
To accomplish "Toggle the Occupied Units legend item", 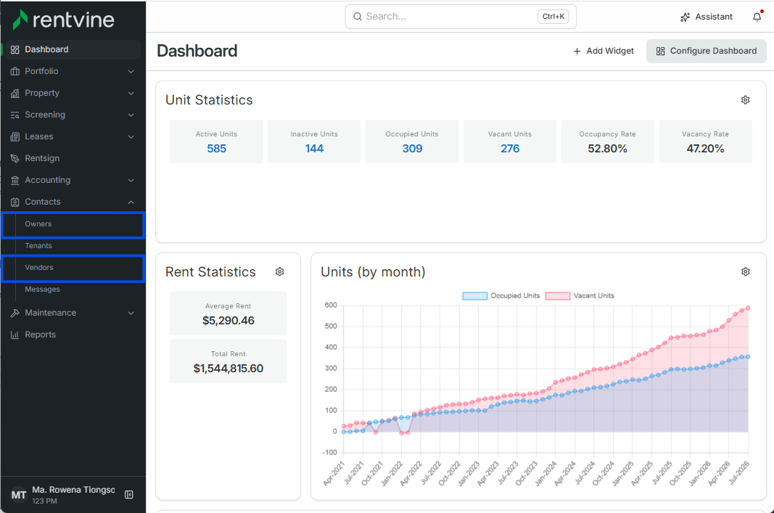I will 501,296.
